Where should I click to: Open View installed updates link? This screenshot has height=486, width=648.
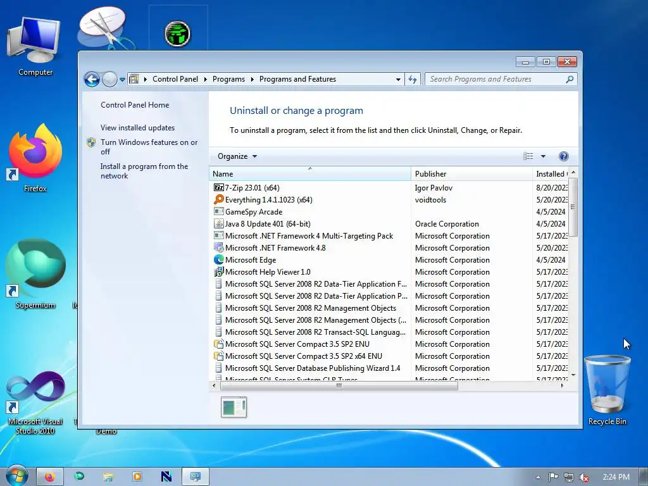click(137, 128)
